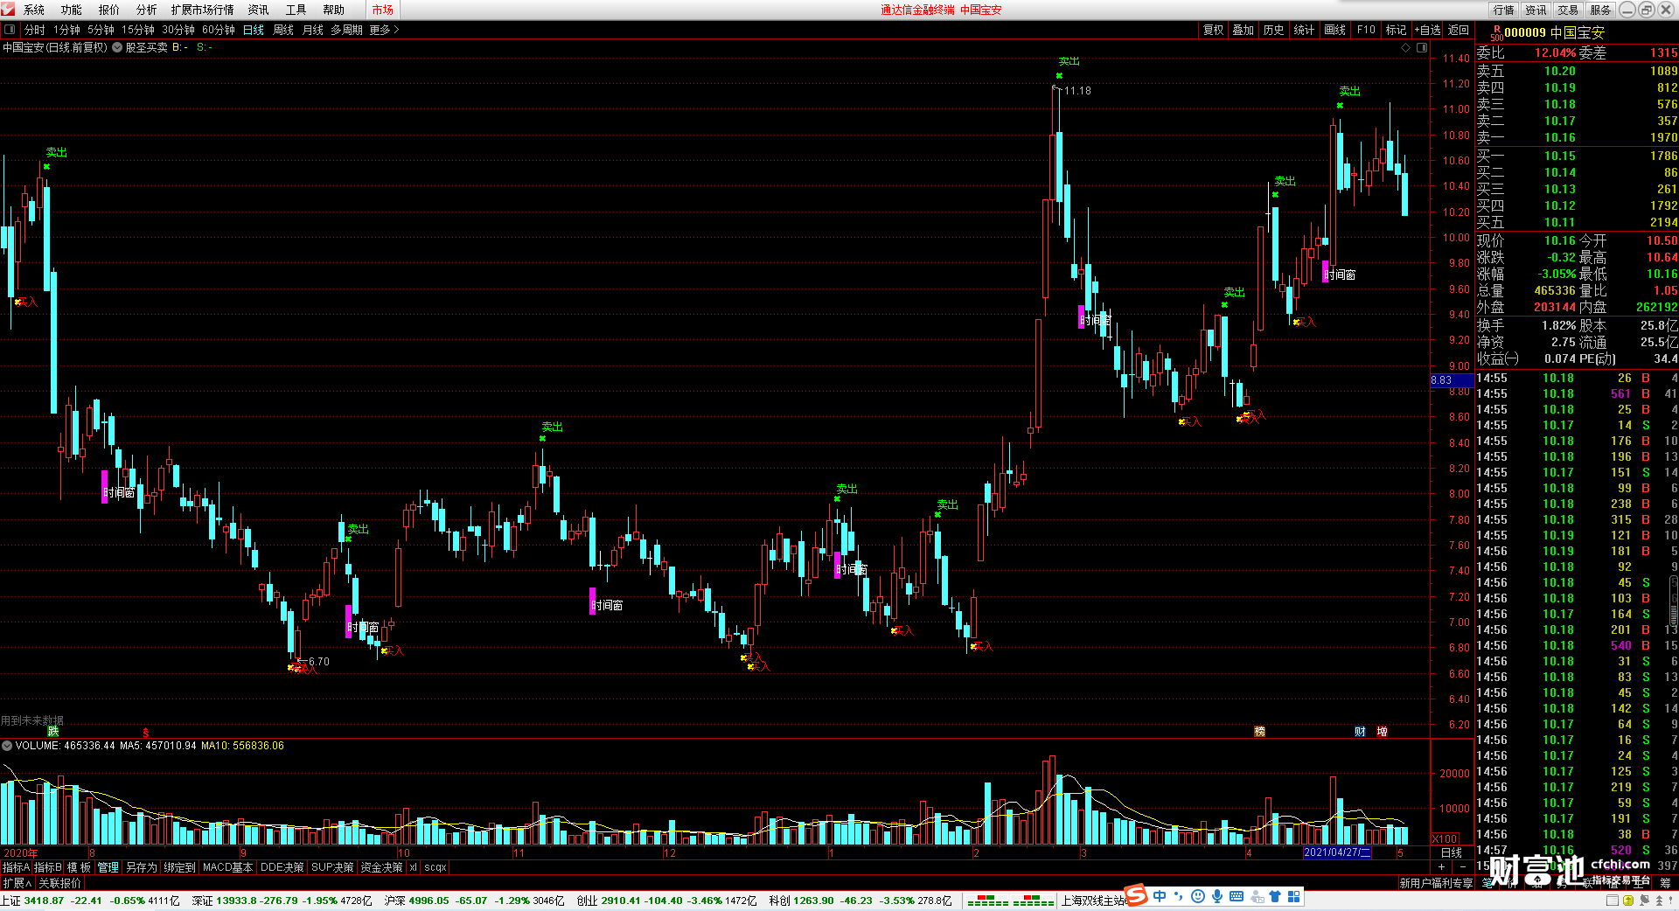Click the 上海双线主站 server status text

pyautogui.click(x=1093, y=901)
